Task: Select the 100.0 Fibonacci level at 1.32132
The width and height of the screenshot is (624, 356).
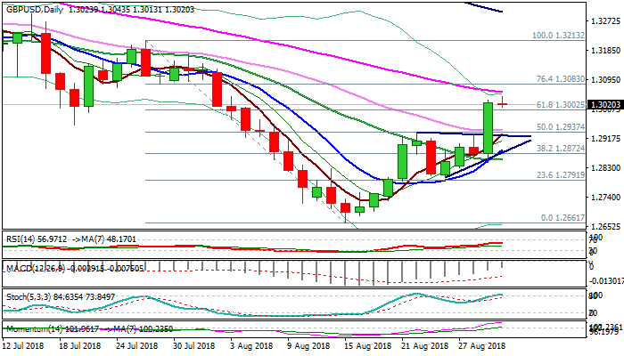Action: (556, 36)
